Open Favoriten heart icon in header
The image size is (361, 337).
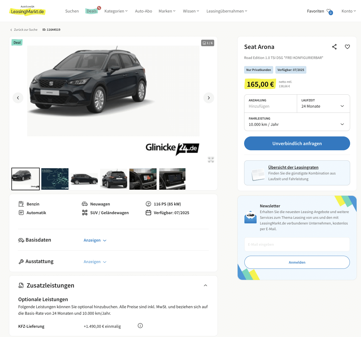tap(329, 11)
